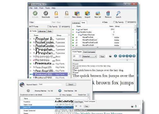
Task: Expand the Last Import set
Action: tap(77, 29)
